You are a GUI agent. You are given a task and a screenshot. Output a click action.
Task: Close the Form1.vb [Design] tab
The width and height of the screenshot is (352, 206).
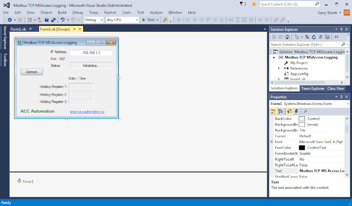coord(80,29)
